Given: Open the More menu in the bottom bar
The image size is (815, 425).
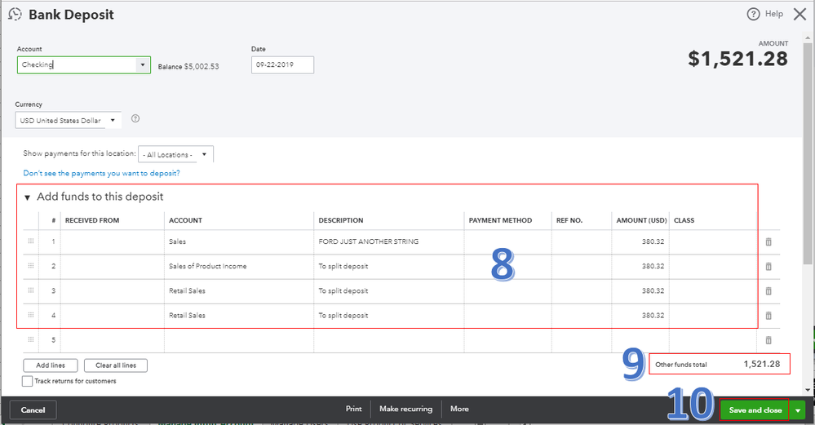Looking at the screenshot, I should (459, 410).
